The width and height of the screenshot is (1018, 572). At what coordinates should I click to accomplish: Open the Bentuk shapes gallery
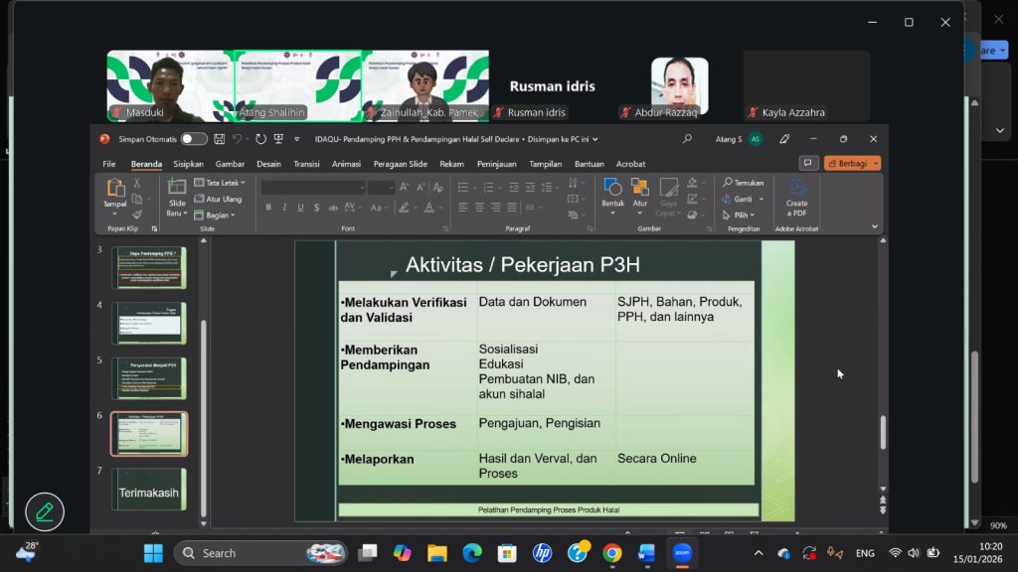612,189
